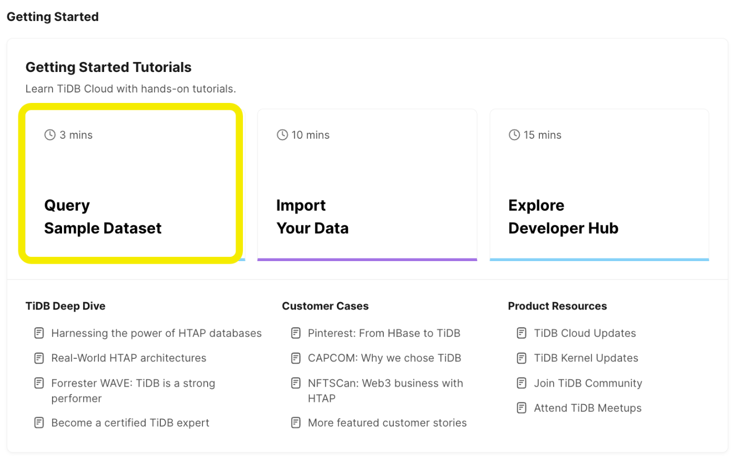Click document icon beside CAPCOM: Why we chose TiDB
This screenshot has height=466, width=736.
296,358
